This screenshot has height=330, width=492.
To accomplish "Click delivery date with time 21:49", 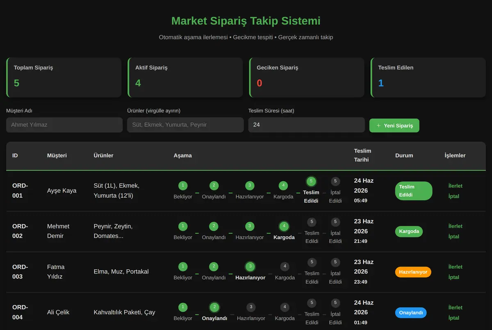I will coord(364,231).
